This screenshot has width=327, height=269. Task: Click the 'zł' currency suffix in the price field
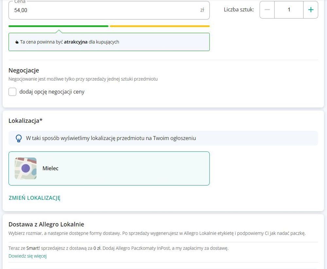[202, 10]
